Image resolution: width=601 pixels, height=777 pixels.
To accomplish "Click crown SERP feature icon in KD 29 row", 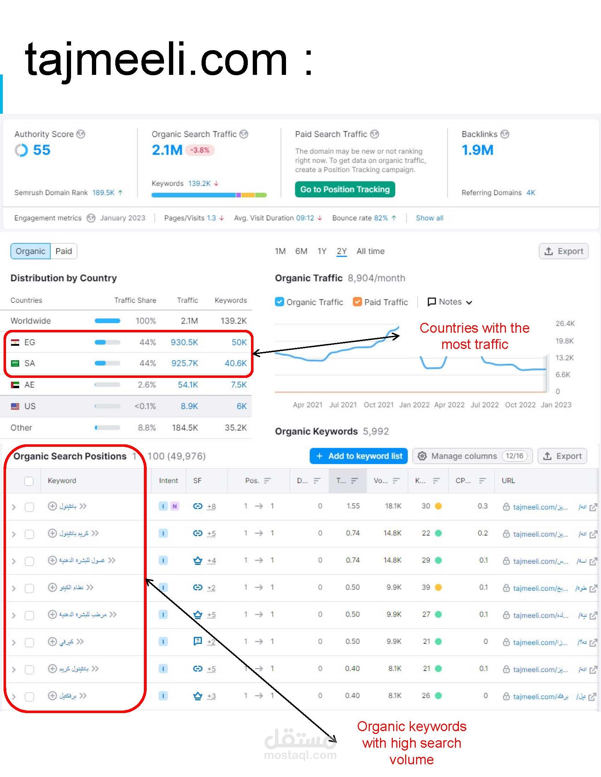I will [x=198, y=560].
